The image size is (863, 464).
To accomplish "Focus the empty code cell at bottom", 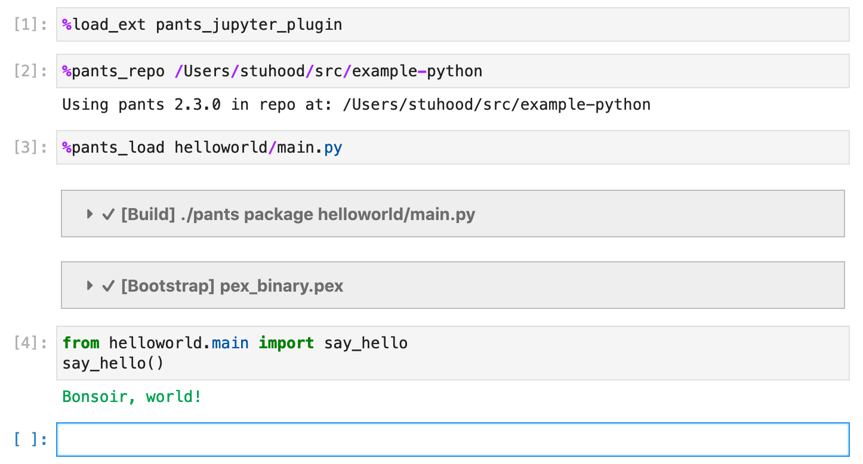I will pyautogui.click(x=452, y=440).
